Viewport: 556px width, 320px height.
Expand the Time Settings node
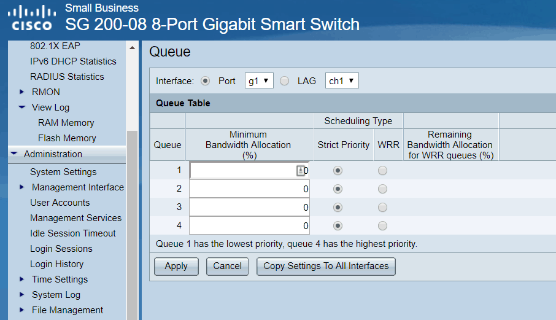point(23,279)
